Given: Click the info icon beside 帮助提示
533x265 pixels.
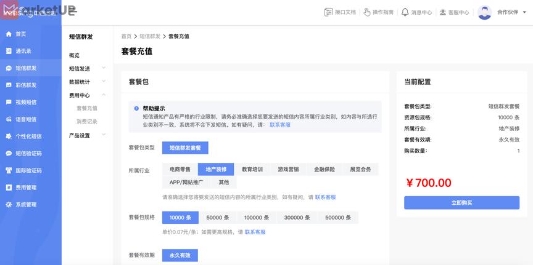Looking at the screenshot, I should coord(136,108).
